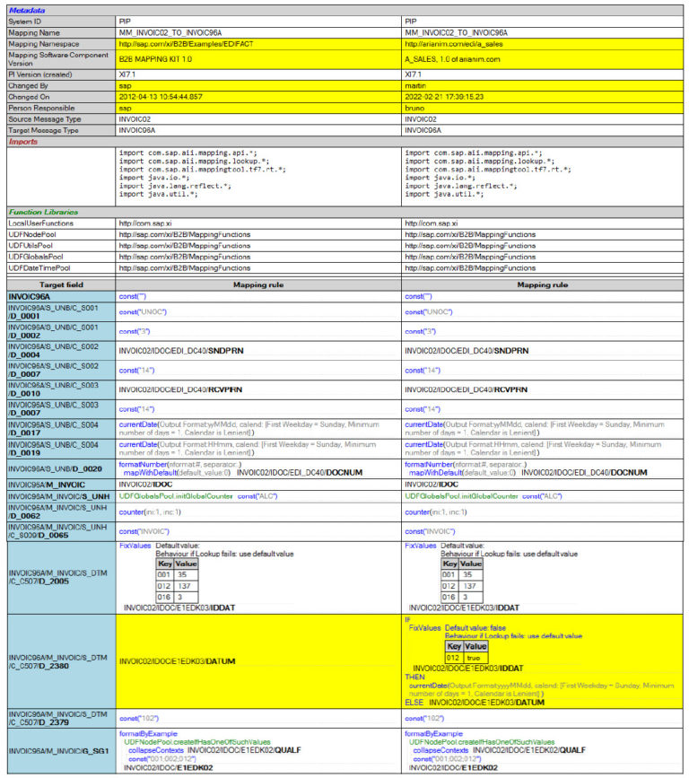The image size is (689, 778).
Task: Select the Person Responsible value bruno
Action: click(x=415, y=107)
